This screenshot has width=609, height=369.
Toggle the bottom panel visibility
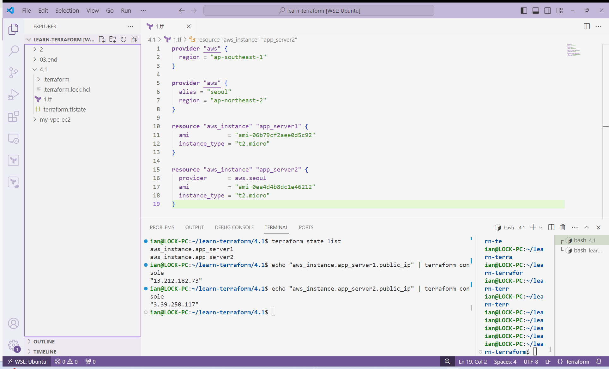pos(536,10)
